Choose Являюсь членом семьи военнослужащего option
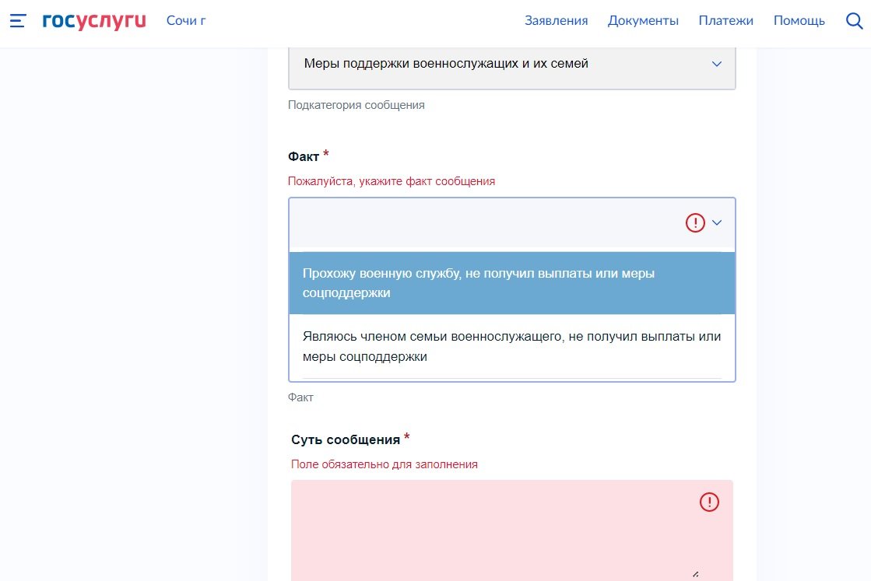The height and width of the screenshot is (581, 871). pos(511,347)
